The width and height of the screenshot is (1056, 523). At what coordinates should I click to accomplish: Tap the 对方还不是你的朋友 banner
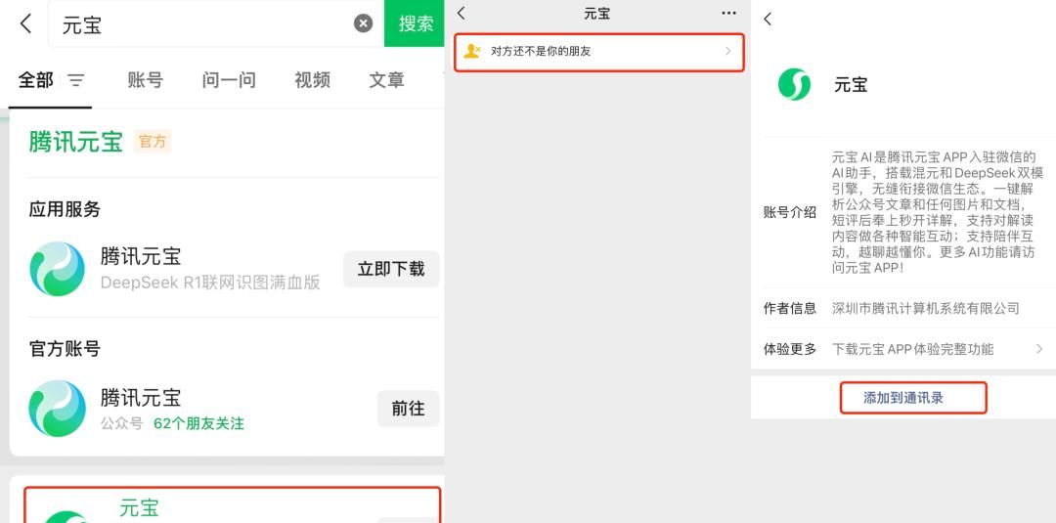tap(599, 52)
